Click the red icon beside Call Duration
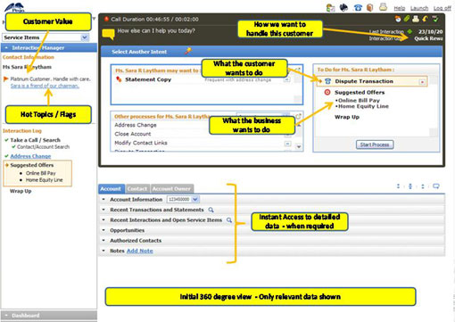 coord(106,19)
